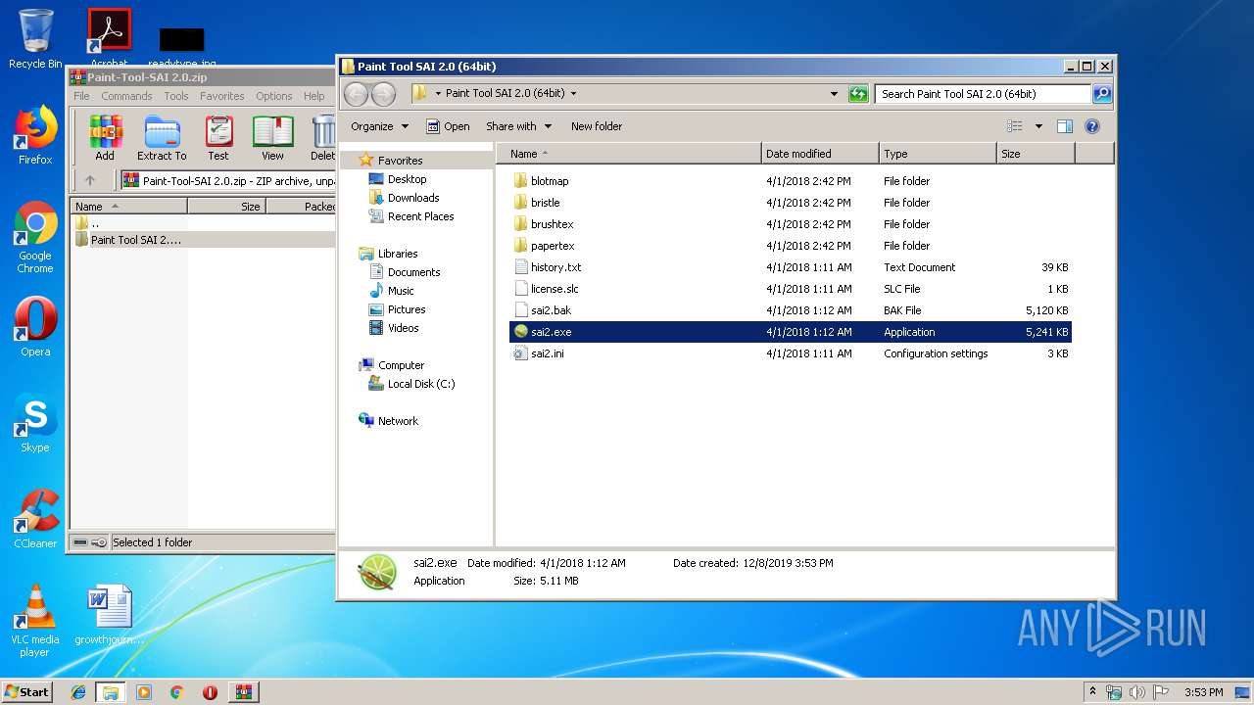Screen dimensions: 1254x705
Task: Open the Share with dropdown
Action: (x=518, y=126)
